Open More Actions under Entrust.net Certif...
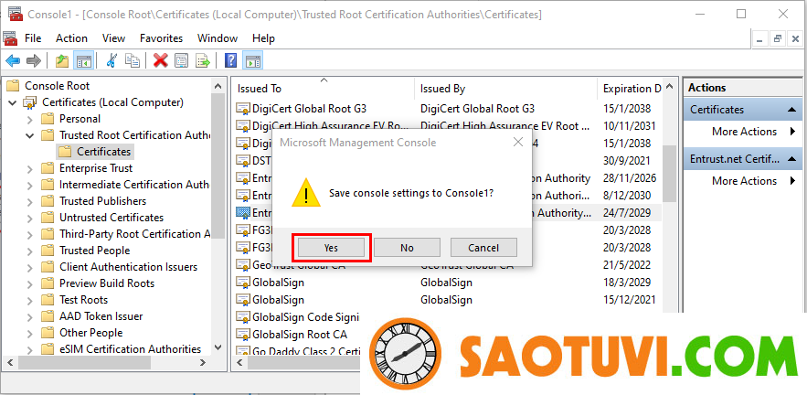 point(744,181)
